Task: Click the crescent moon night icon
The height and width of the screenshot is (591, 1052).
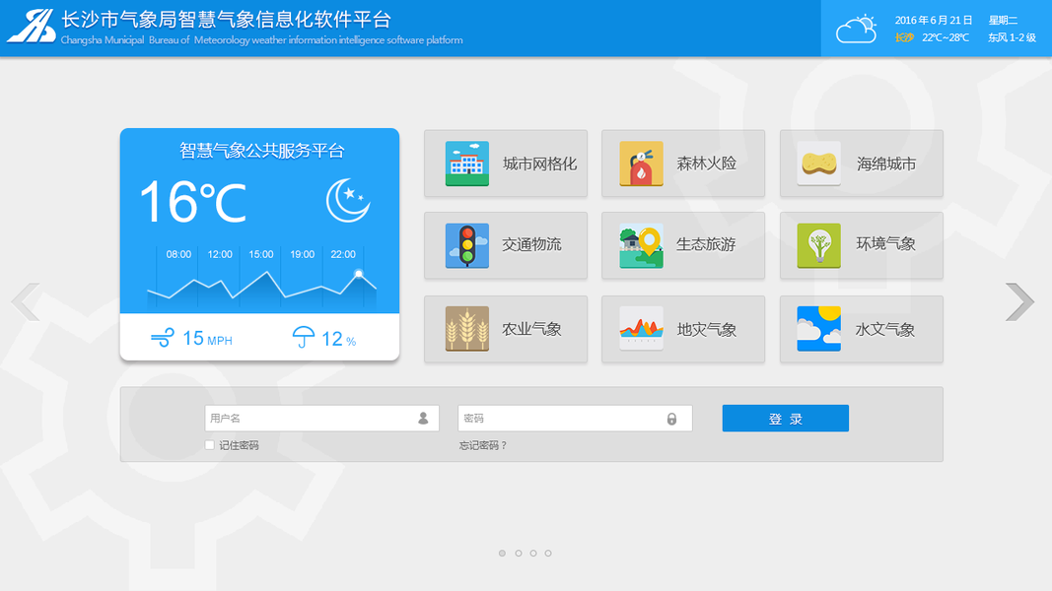Action: click(x=348, y=200)
